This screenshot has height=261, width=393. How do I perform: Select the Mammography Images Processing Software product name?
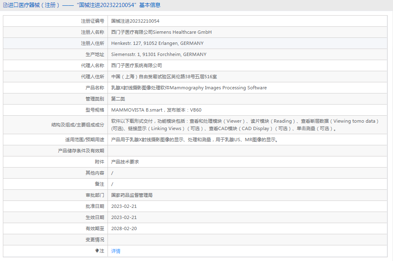point(189,88)
